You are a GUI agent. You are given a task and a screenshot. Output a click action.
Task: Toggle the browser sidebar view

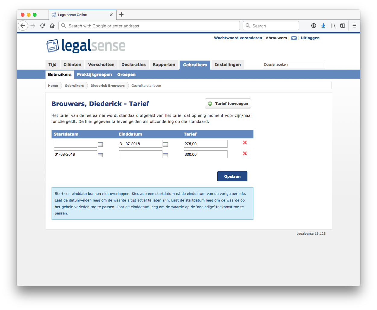[343, 26]
